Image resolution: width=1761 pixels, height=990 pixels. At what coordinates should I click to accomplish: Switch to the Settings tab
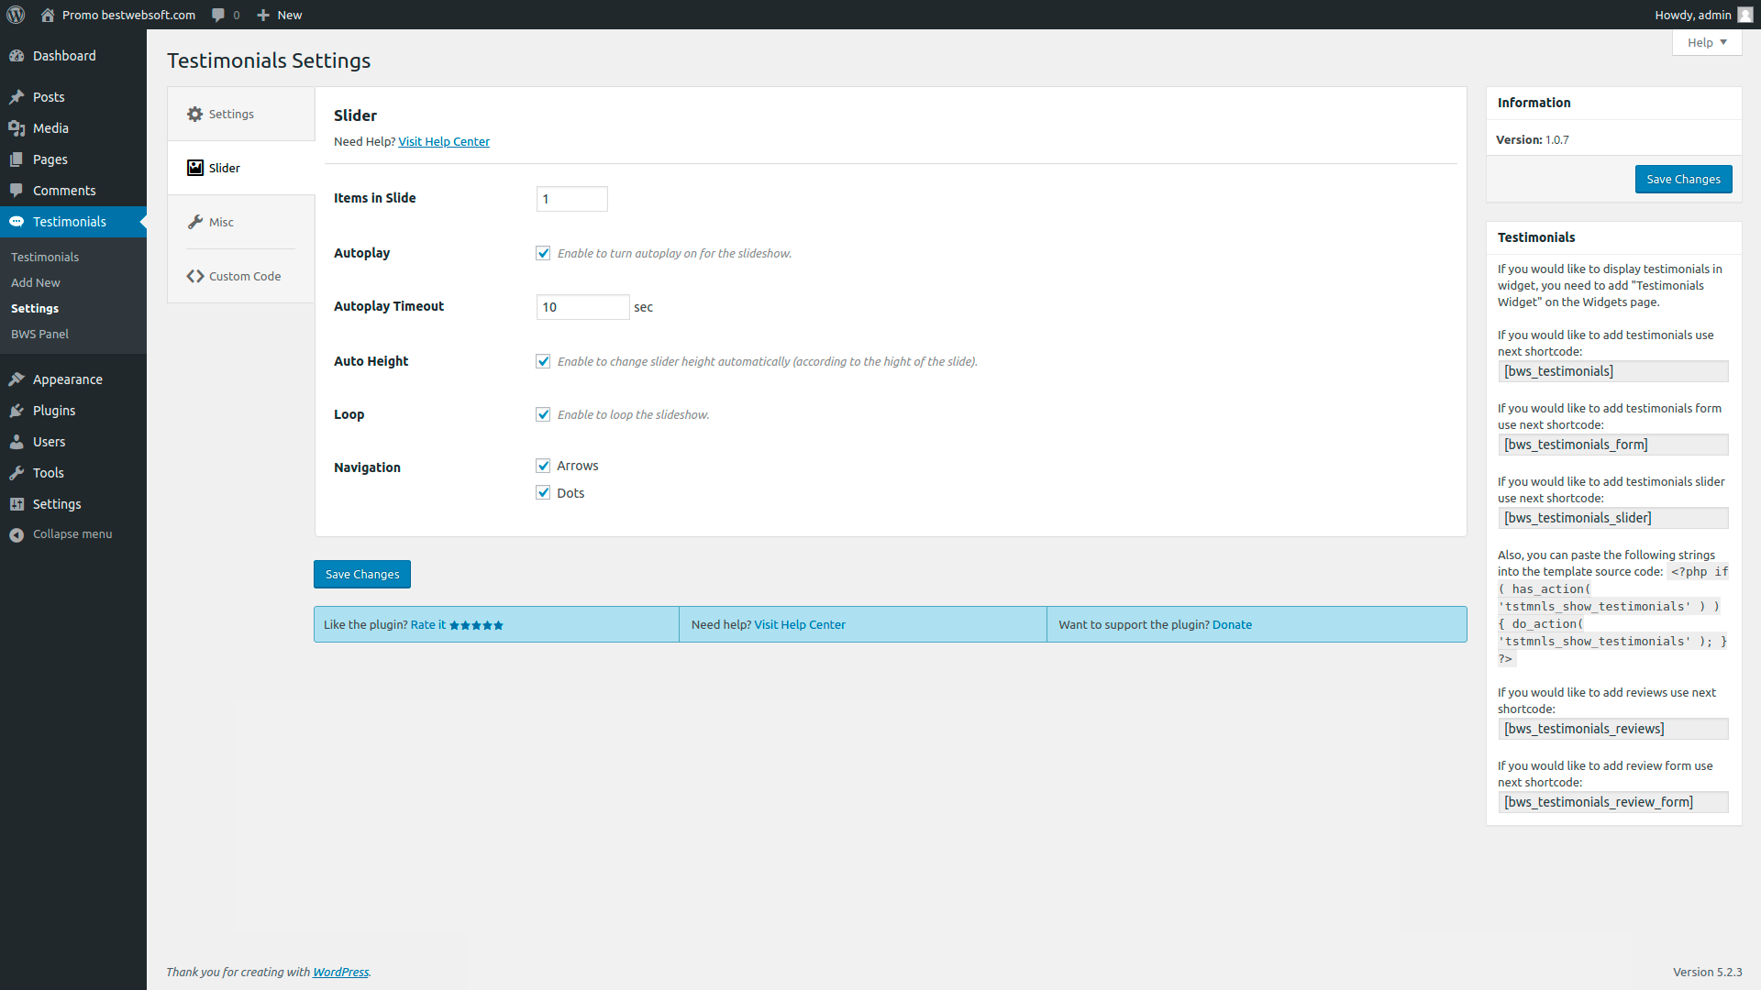coord(241,115)
